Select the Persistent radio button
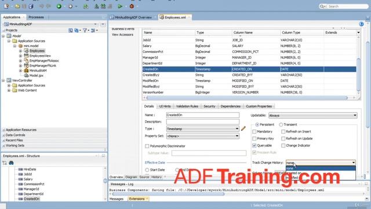This screenshot has height=209, width=371. pos(257,125)
